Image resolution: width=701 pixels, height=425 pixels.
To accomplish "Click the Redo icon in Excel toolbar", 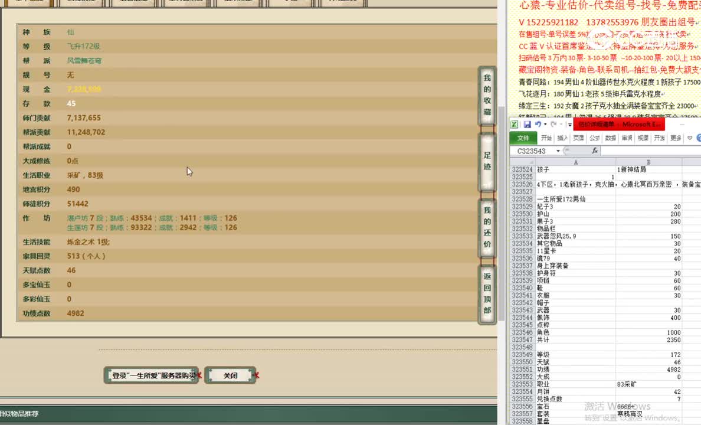I will 554,124.
